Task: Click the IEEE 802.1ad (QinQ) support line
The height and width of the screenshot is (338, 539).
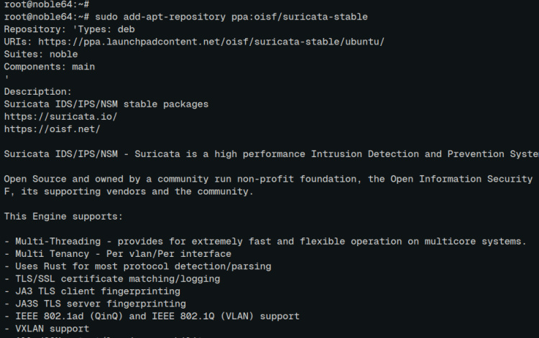Action: click(x=151, y=316)
